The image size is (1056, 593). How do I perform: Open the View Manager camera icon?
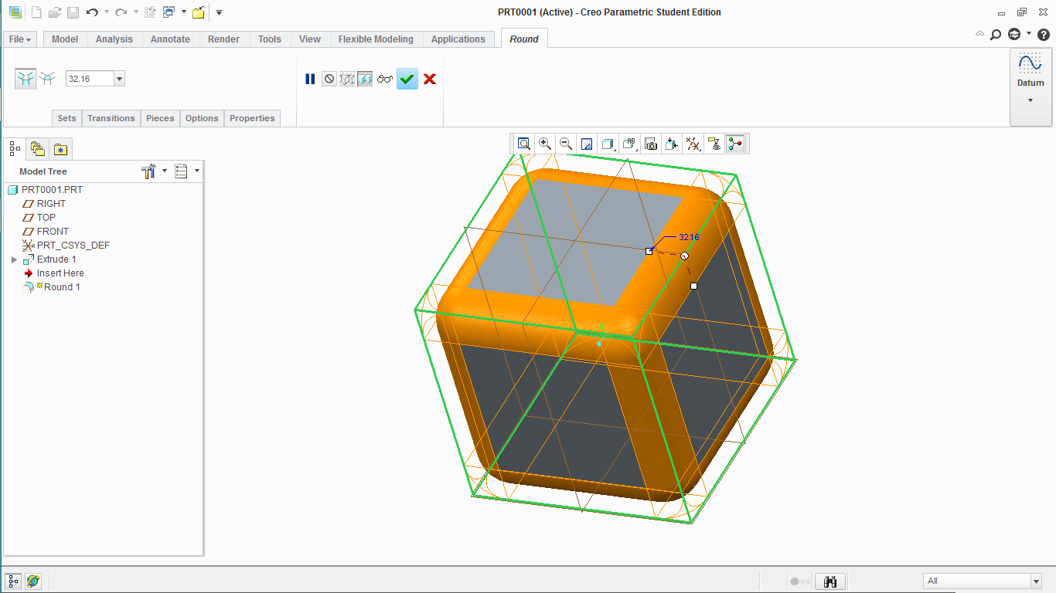(651, 144)
